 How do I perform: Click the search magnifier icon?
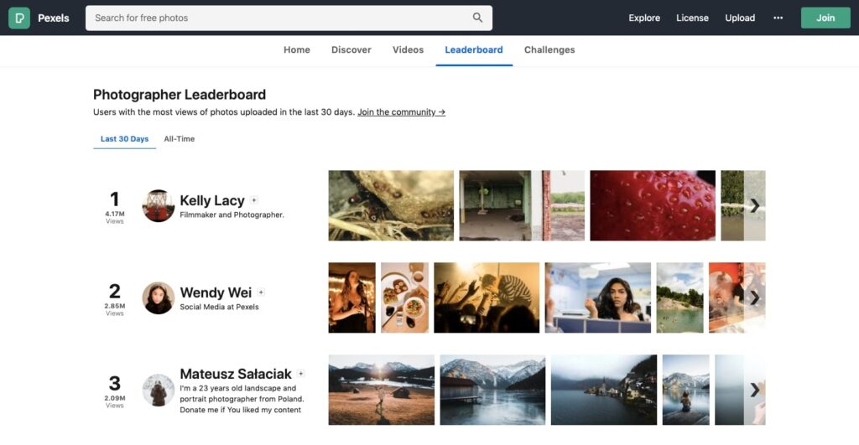tap(477, 18)
